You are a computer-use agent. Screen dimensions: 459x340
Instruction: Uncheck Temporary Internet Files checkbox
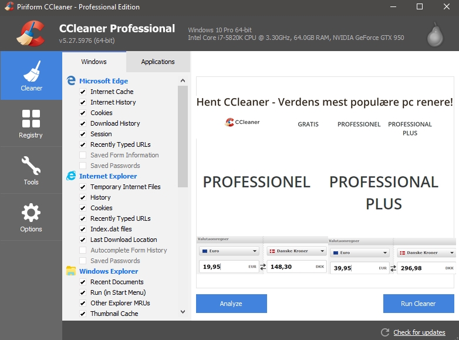point(83,187)
